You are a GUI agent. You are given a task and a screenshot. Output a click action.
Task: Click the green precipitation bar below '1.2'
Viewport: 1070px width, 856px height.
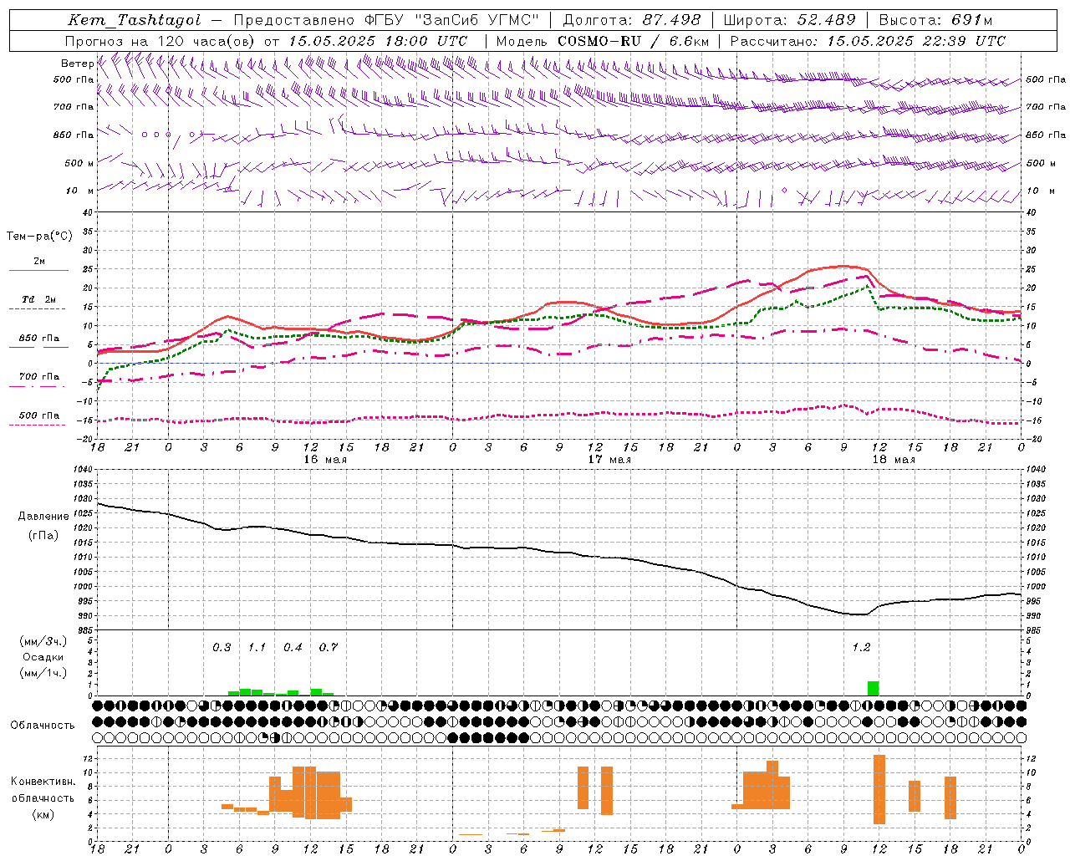coord(874,688)
